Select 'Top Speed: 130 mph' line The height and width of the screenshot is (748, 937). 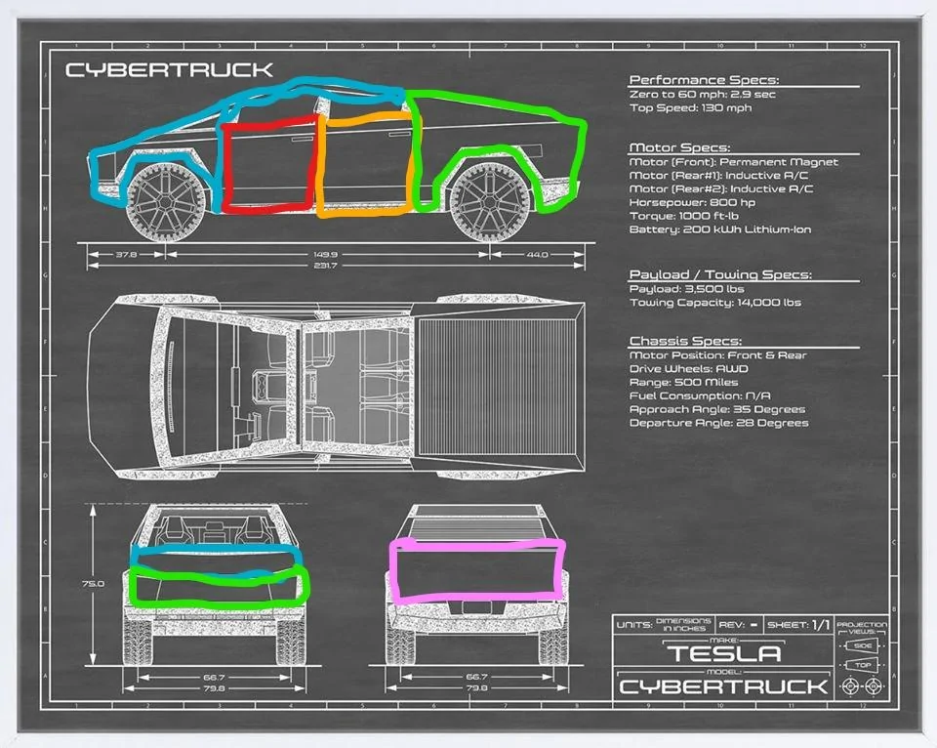coord(690,107)
